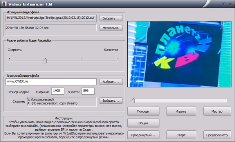Click the A: (No recompression: copy stream) line
235x142 pixels.
(x=52, y=103)
